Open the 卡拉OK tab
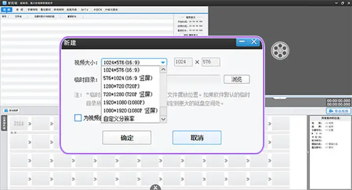The height and width of the screenshot is (190, 352). coord(98,10)
